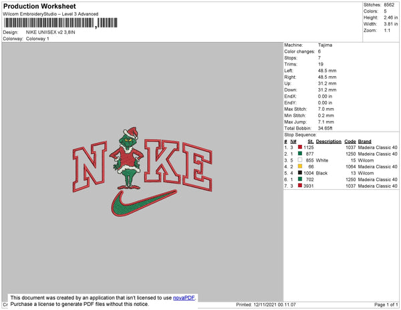The width and height of the screenshot is (401, 310).
Task: Click the green swatch in stop row 2
Action: [300, 154]
